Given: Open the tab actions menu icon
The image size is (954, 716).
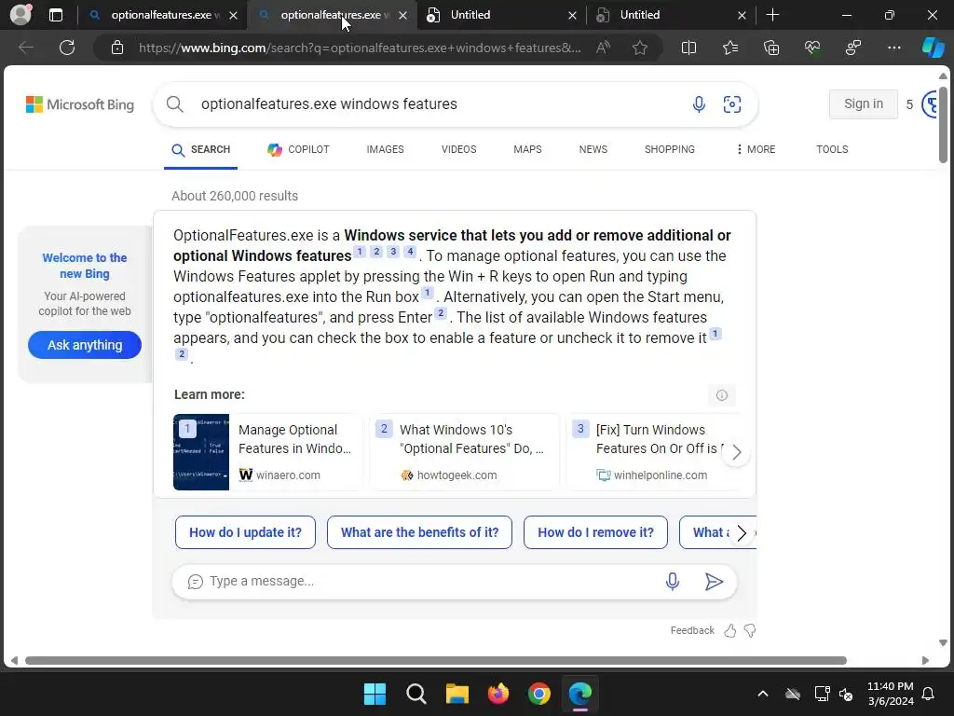Looking at the screenshot, I should (x=55, y=15).
